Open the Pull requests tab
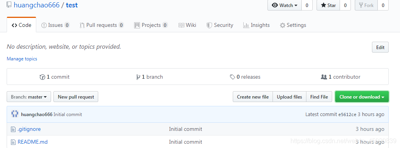Image resolution: width=400 pixels, height=148 pixels. click(x=102, y=25)
